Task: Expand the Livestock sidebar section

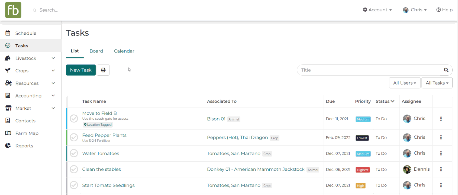Action: click(x=53, y=58)
